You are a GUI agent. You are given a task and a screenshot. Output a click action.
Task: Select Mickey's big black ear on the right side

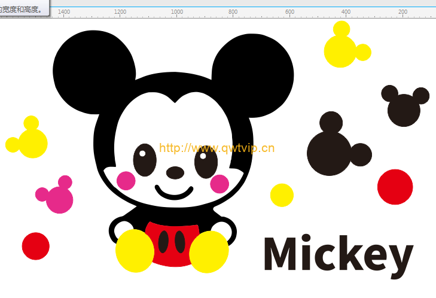click(254, 75)
